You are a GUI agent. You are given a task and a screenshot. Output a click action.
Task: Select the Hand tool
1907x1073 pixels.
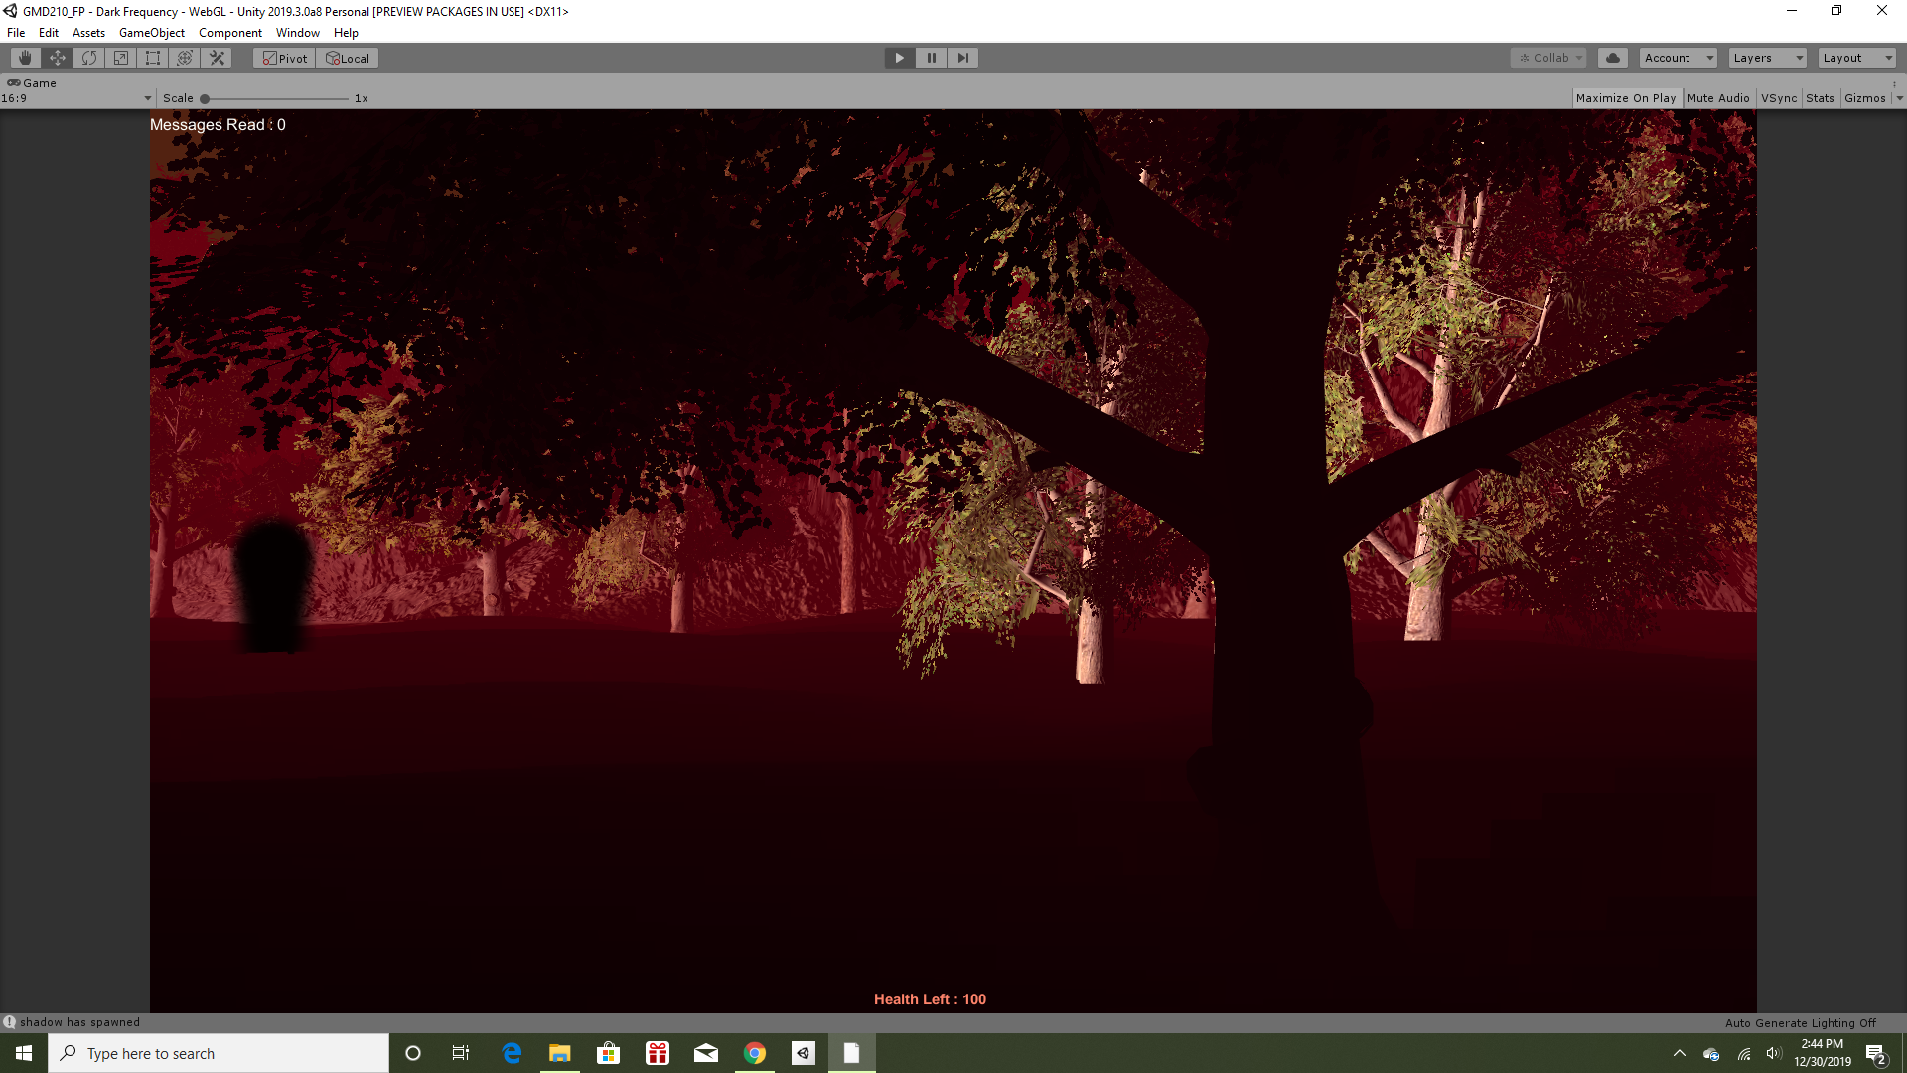[x=25, y=58]
